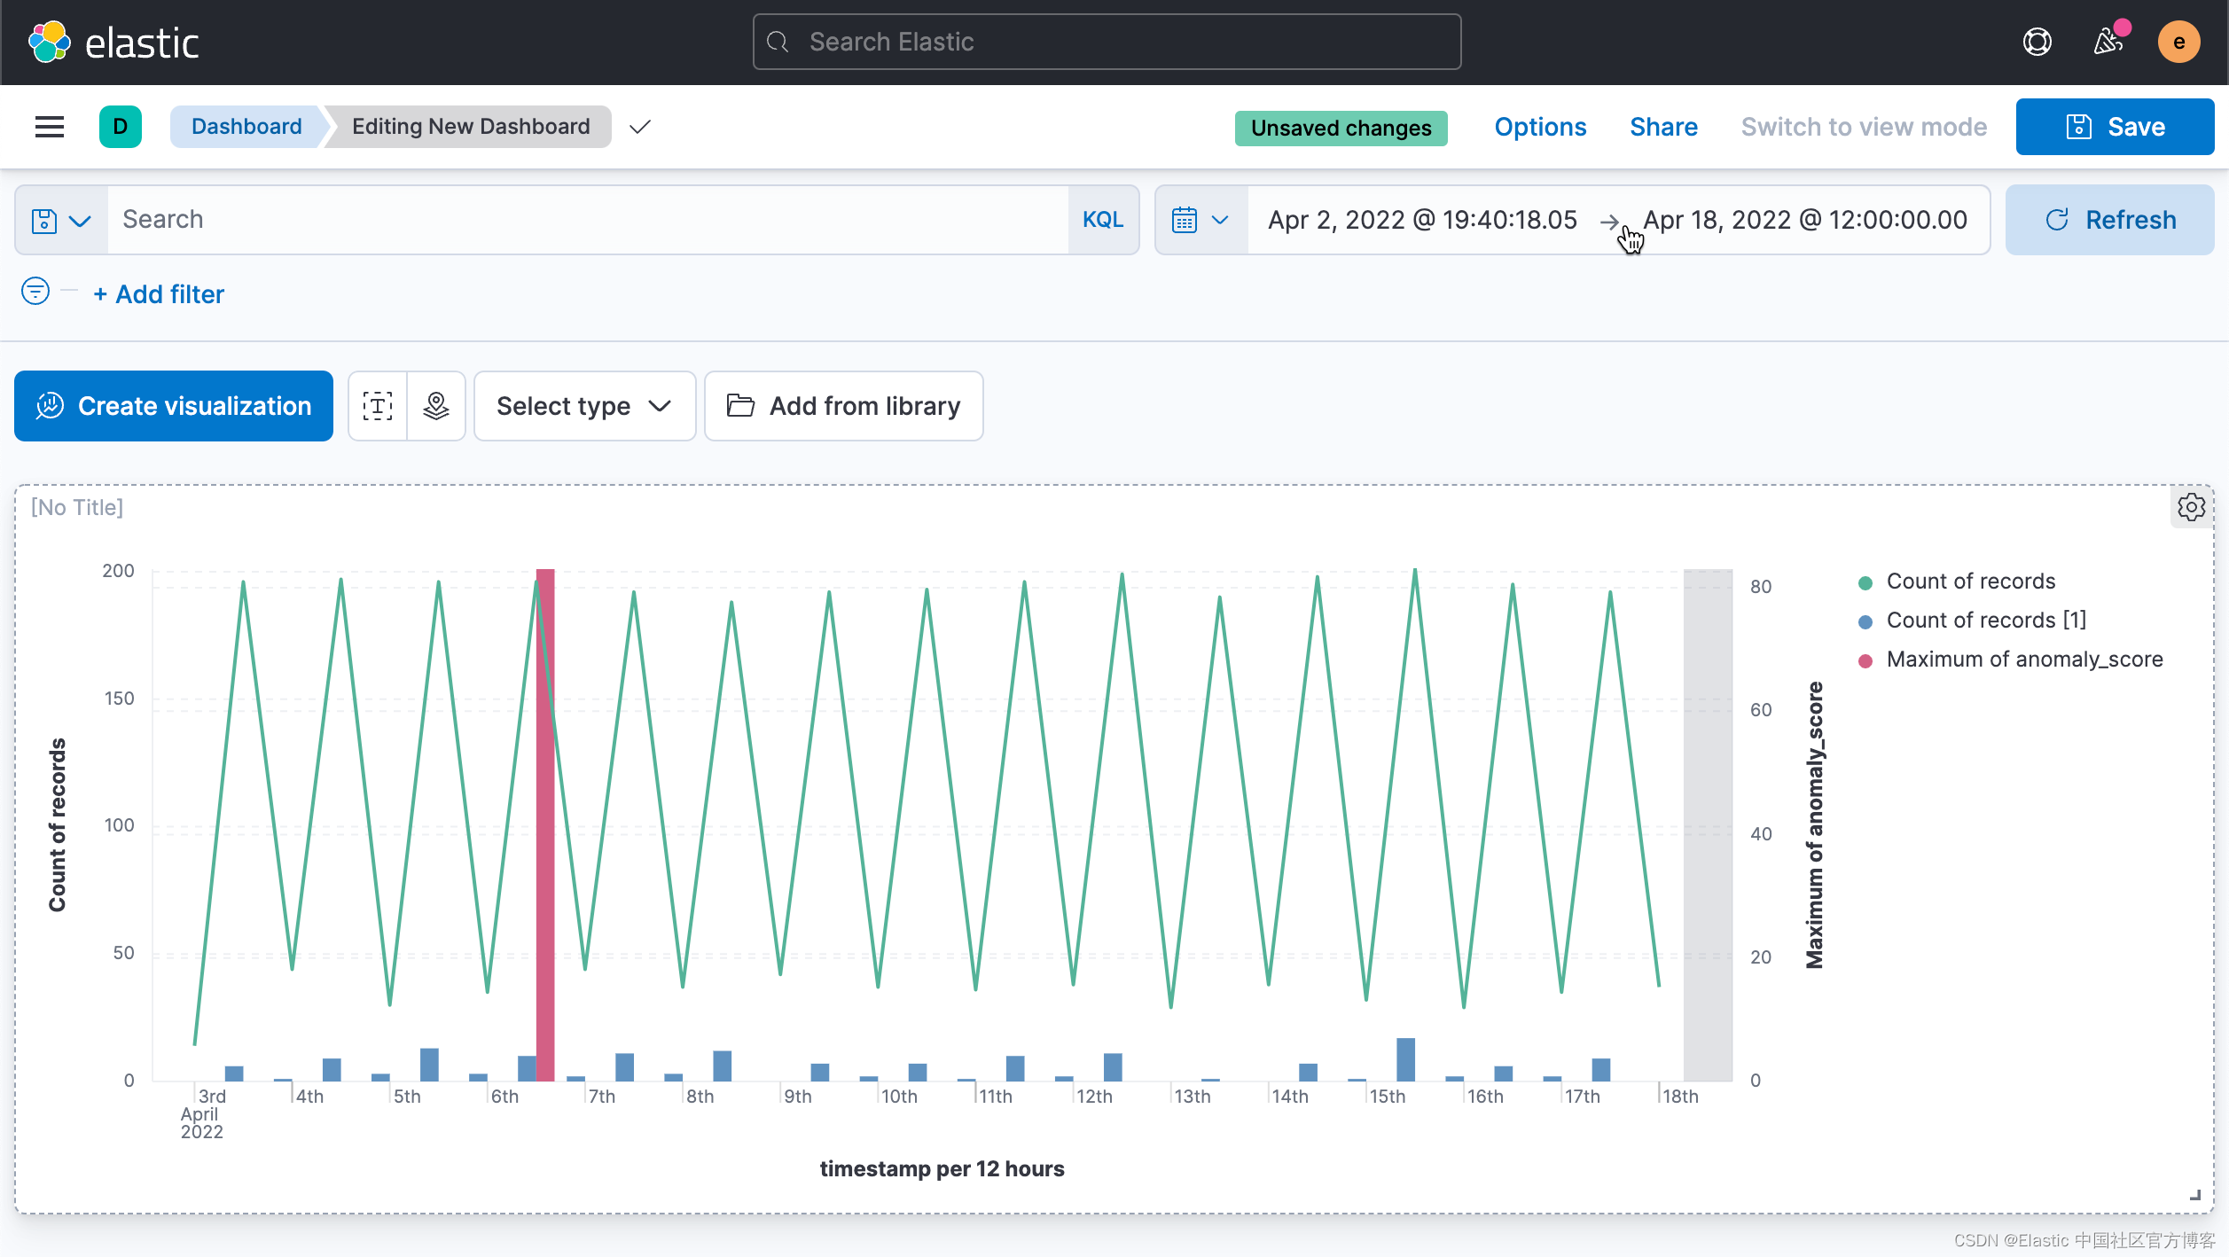Open the Share menu
Viewport: 2229px width, 1257px height.
[x=1663, y=127]
